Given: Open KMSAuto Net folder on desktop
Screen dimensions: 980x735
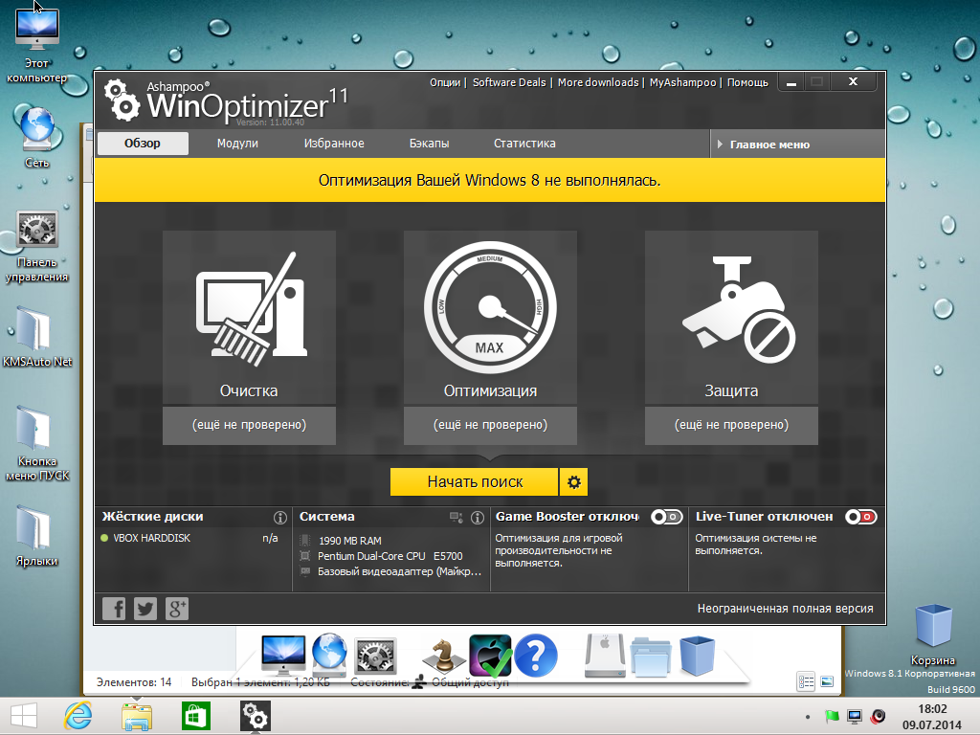Looking at the screenshot, I should (x=37, y=336).
